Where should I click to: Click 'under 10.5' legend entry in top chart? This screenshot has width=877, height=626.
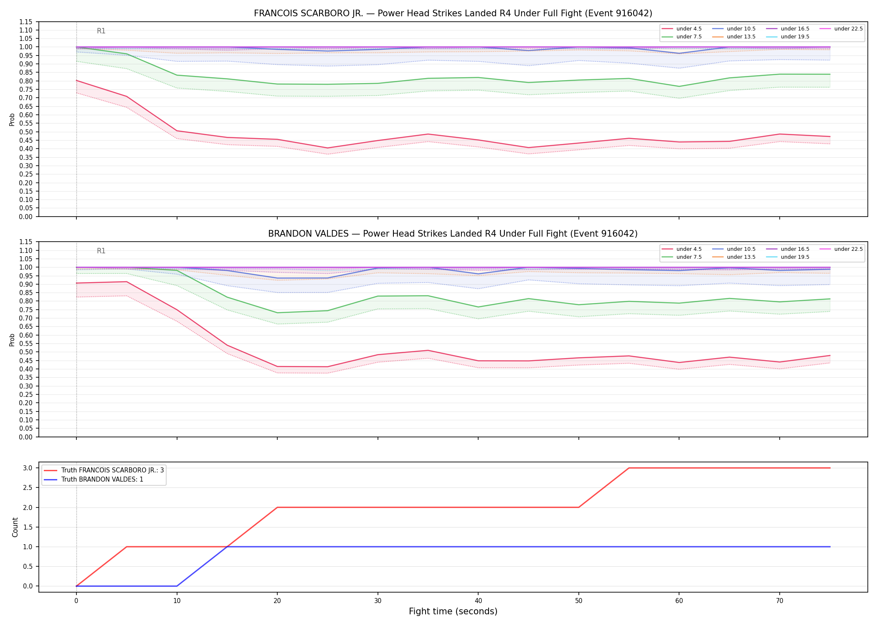point(734,29)
